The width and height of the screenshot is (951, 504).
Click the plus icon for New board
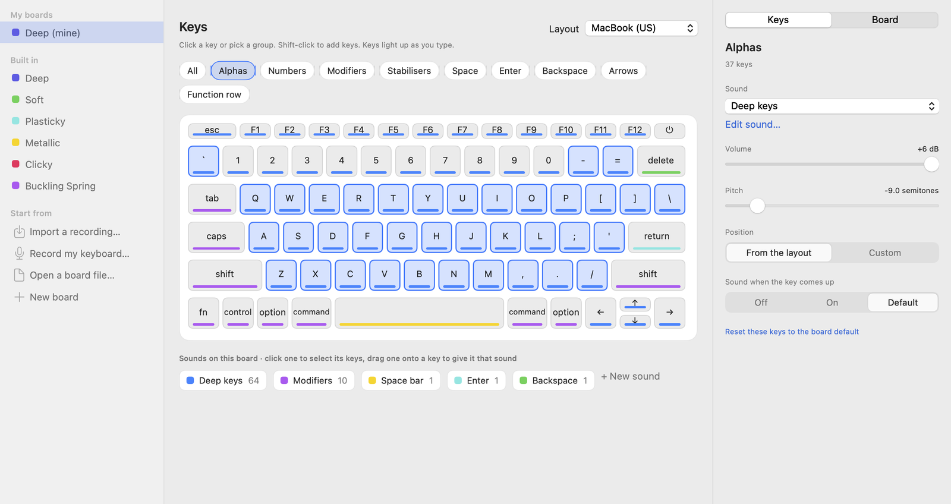19,297
